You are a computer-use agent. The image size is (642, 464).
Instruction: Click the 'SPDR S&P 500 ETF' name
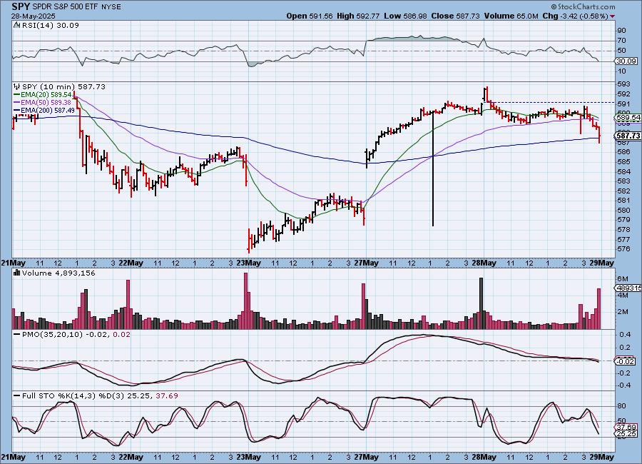click(66, 7)
